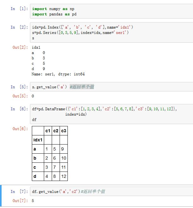This screenshot has width=193, height=208.
Task: Click the df=pd.DataFrame code line
Action: tap(104, 109)
